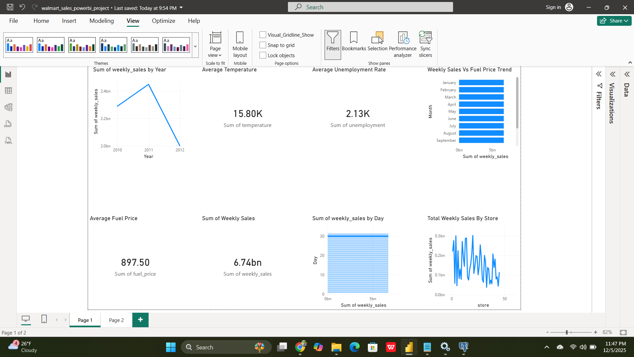Switch to the Page 2 tab

116,320
